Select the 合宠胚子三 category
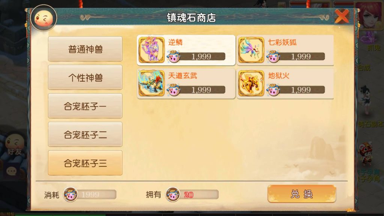Viewport: 384px width, 216px height. pos(85,163)
